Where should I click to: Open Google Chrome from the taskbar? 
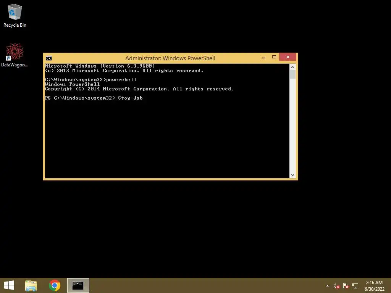coord(54,285)
